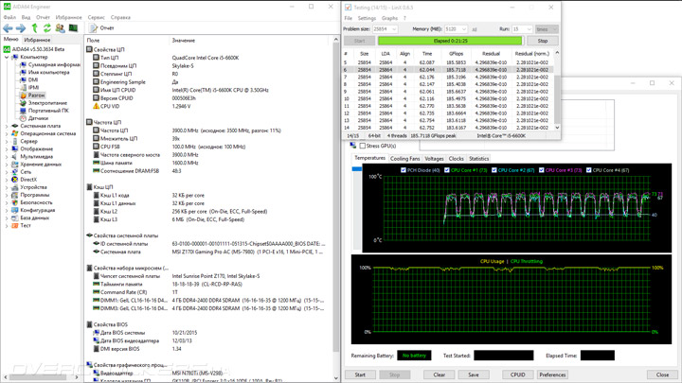Click the Отчет report icon button
Screen dimensions: 682x383
pos(100,28)
